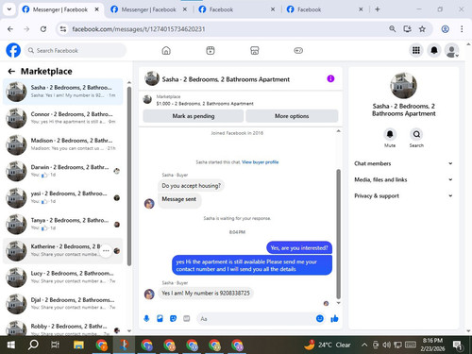This screenshot has width=472, height=354.
Task: Open listing thumbnail in right panel
Action: pyautogui.click(x=404, y=86)
